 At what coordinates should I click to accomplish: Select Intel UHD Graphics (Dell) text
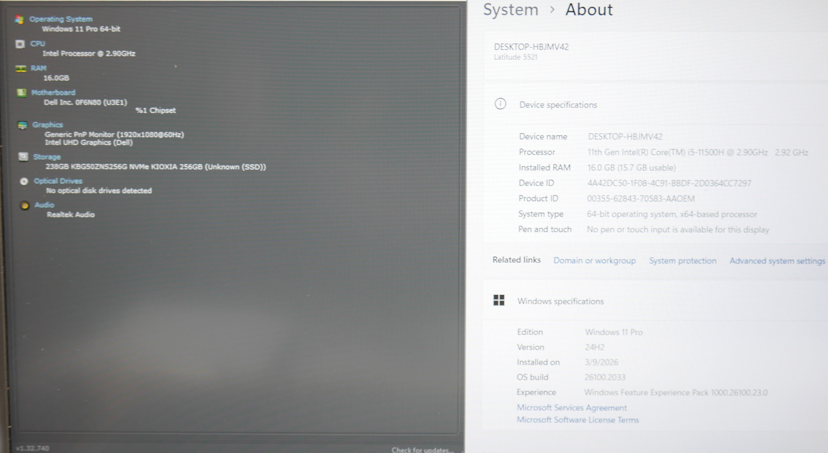coord(89,142)
